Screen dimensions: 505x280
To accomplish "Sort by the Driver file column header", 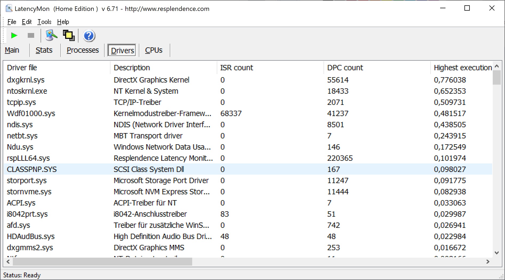I will tap(22, 68).
